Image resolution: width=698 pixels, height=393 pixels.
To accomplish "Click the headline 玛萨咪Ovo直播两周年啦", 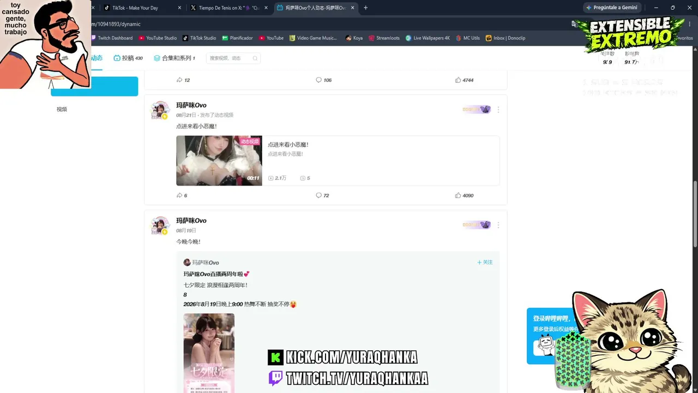I will coord(216,274).
